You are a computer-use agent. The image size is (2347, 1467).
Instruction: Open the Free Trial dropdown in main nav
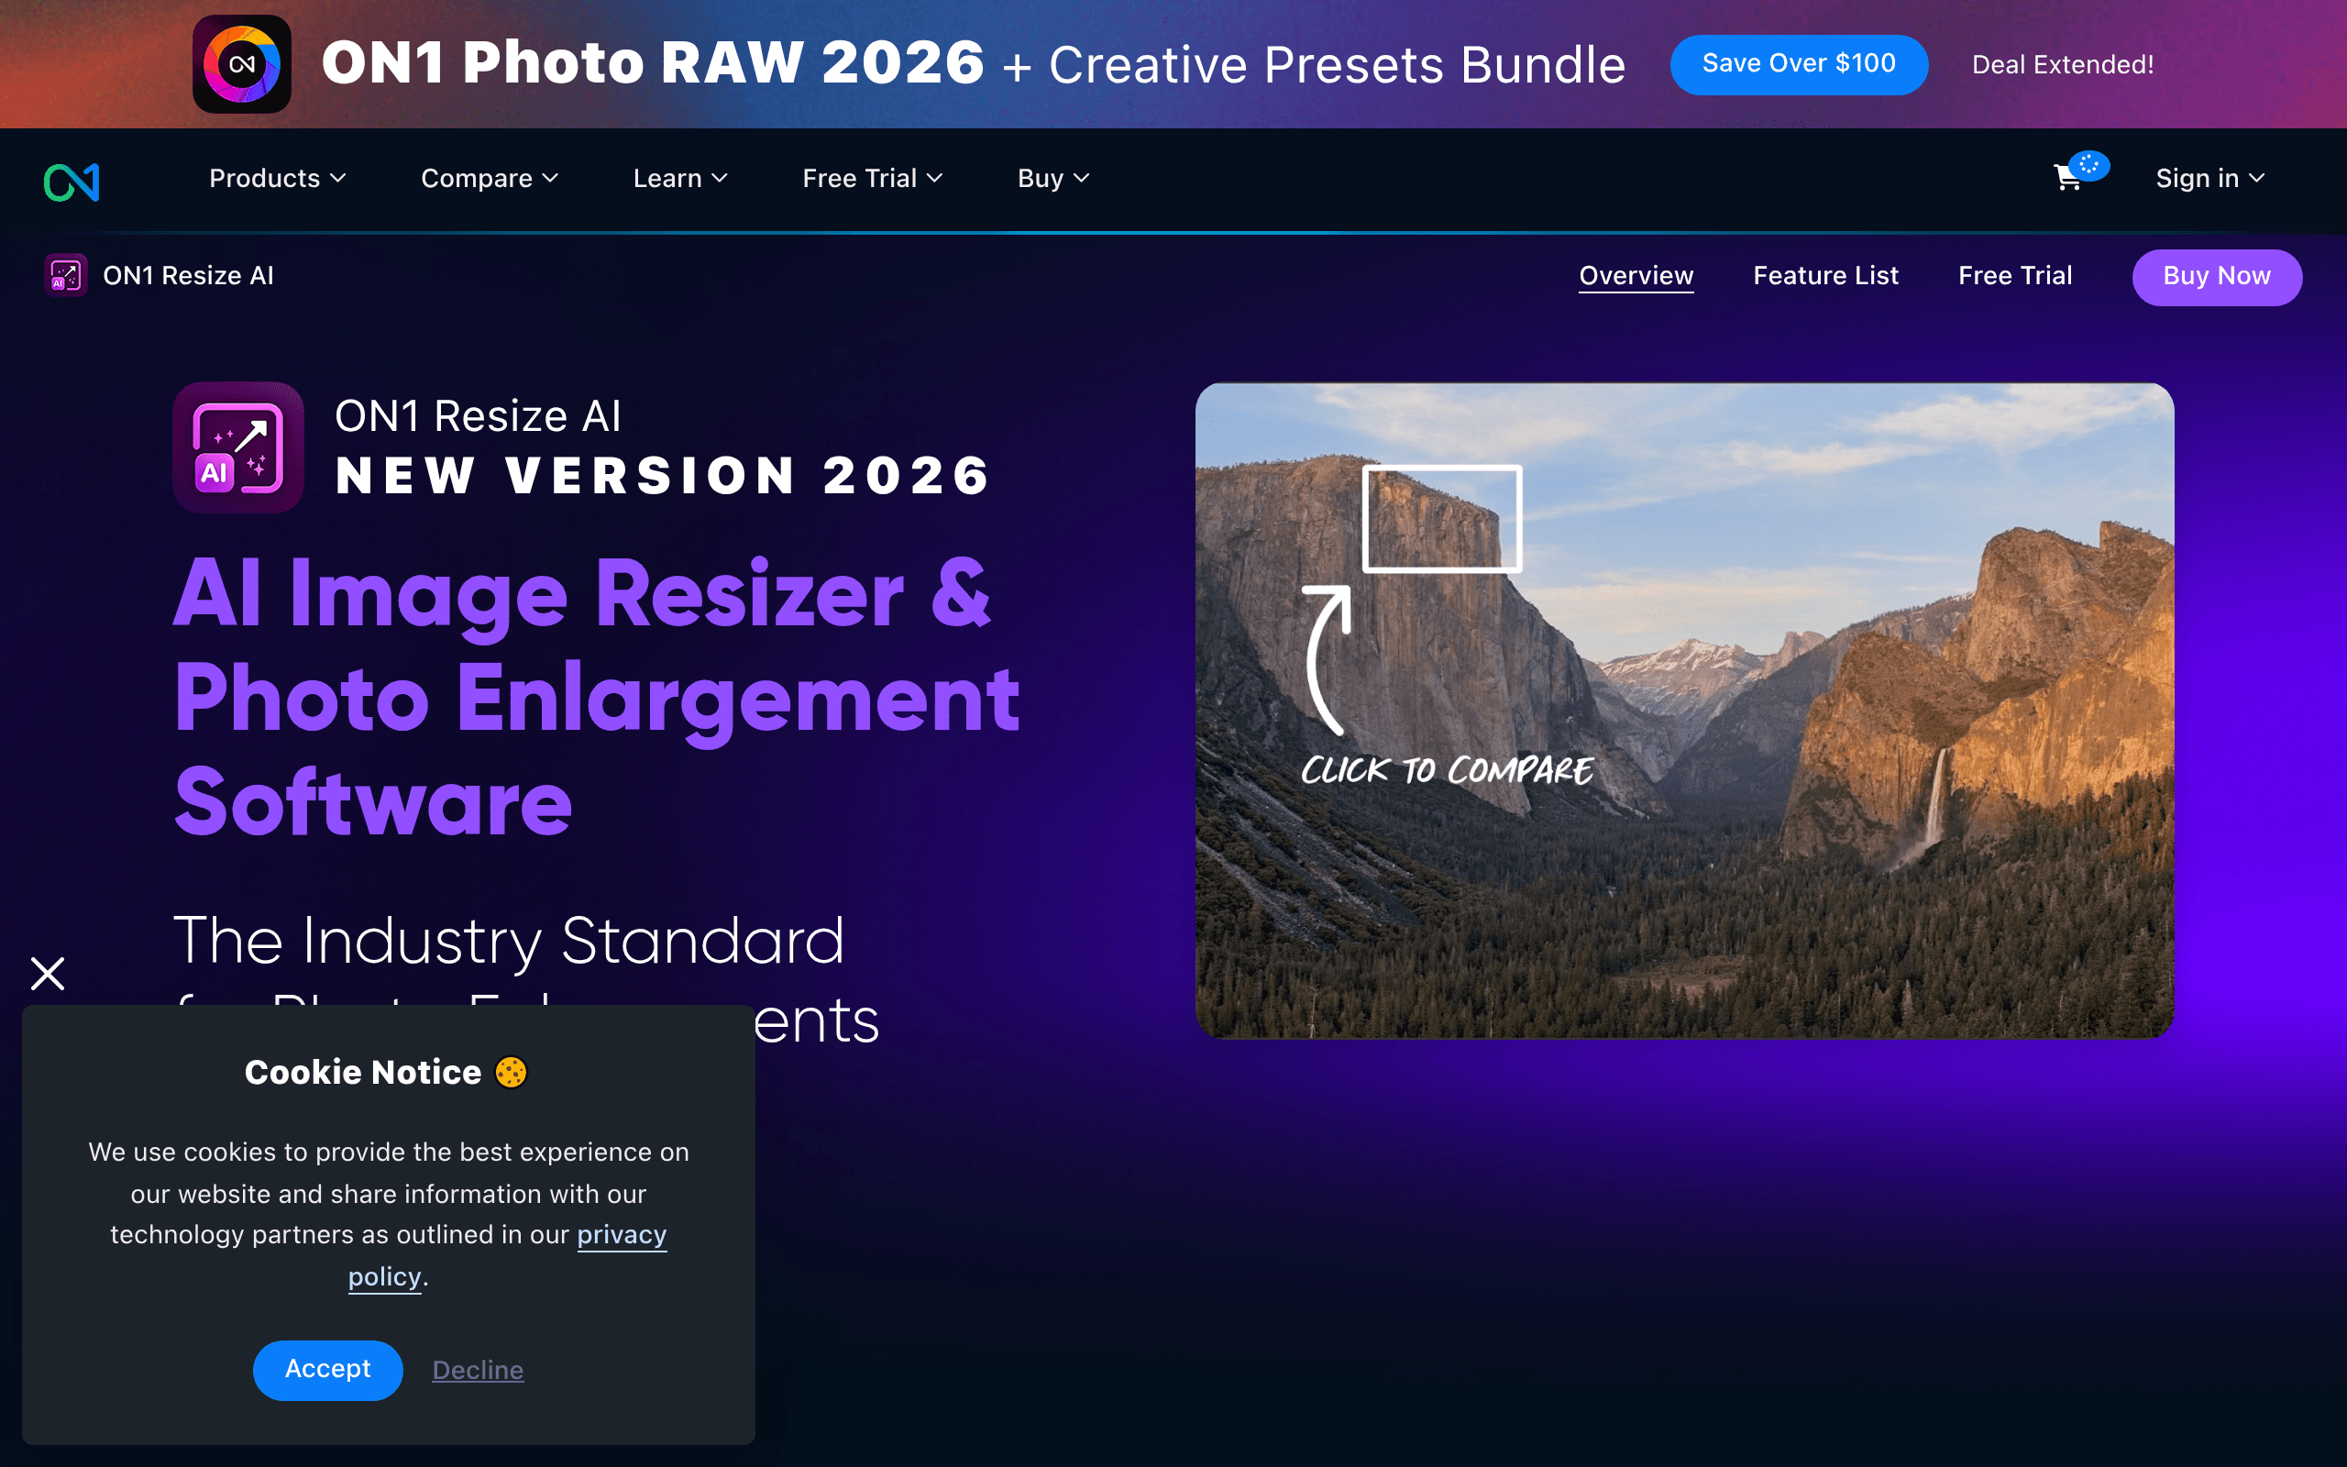pos(872,179)
